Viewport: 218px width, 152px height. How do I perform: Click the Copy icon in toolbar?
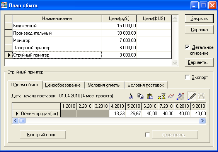pos(140,96)
